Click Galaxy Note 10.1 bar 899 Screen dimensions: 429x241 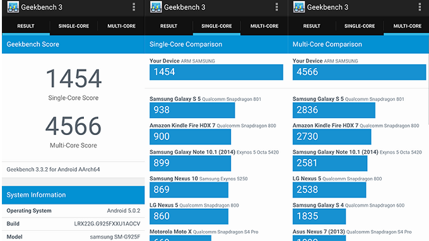[190, 163]
